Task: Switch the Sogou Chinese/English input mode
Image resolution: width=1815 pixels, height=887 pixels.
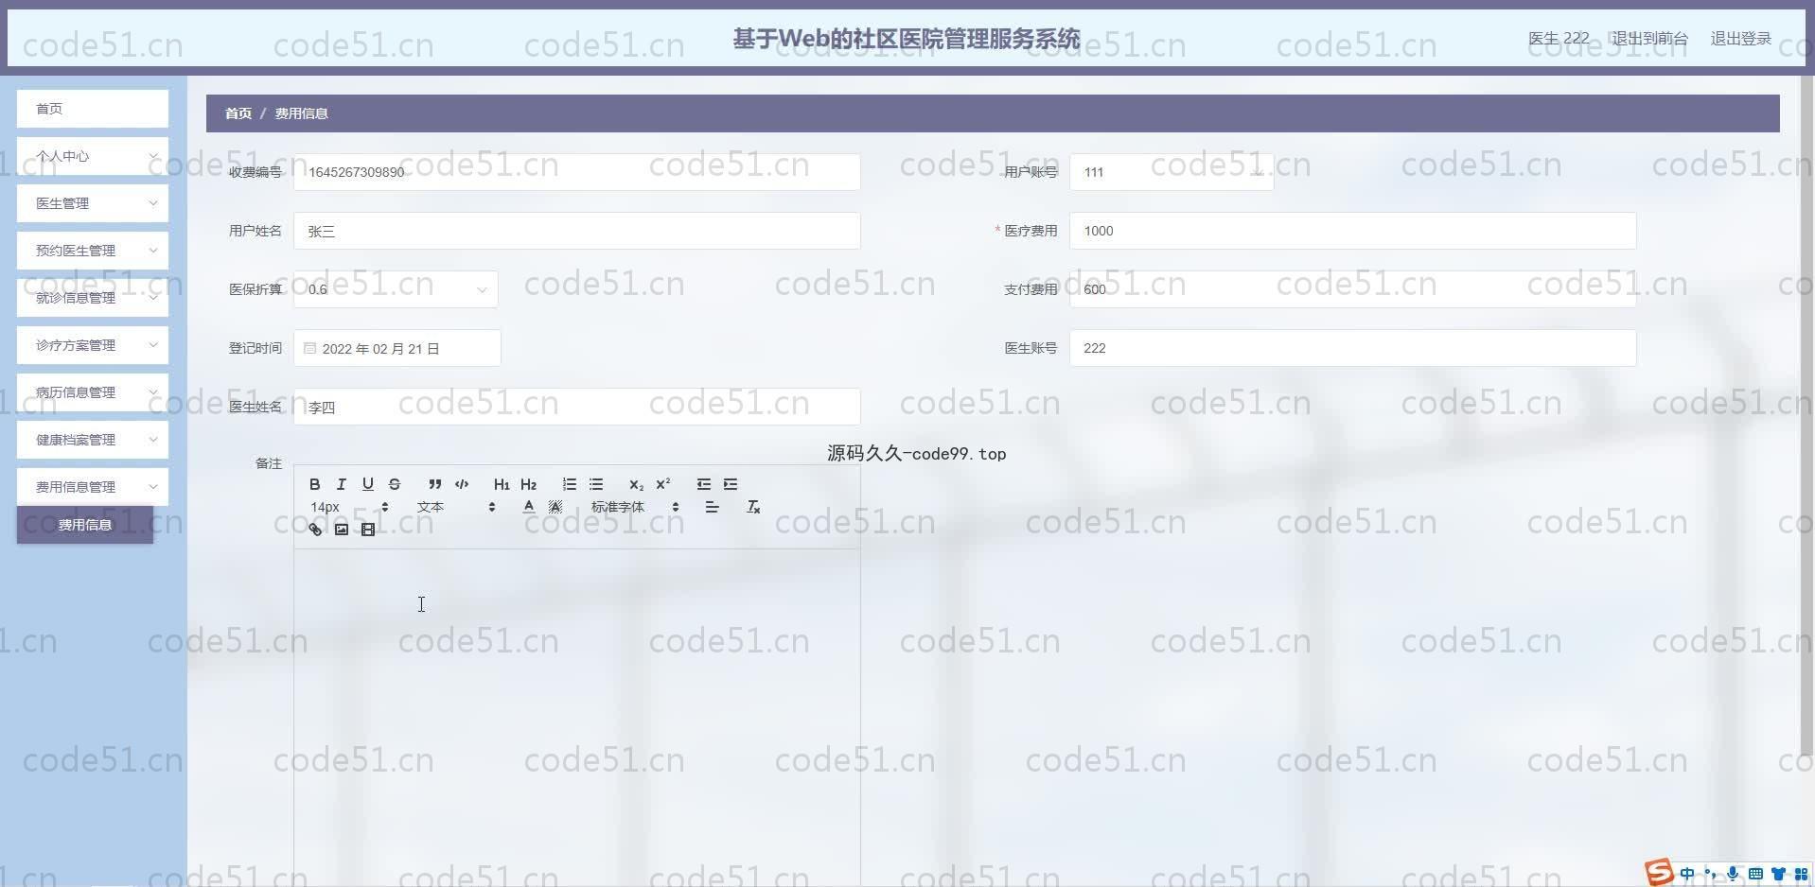Action: coord(1687,874)
